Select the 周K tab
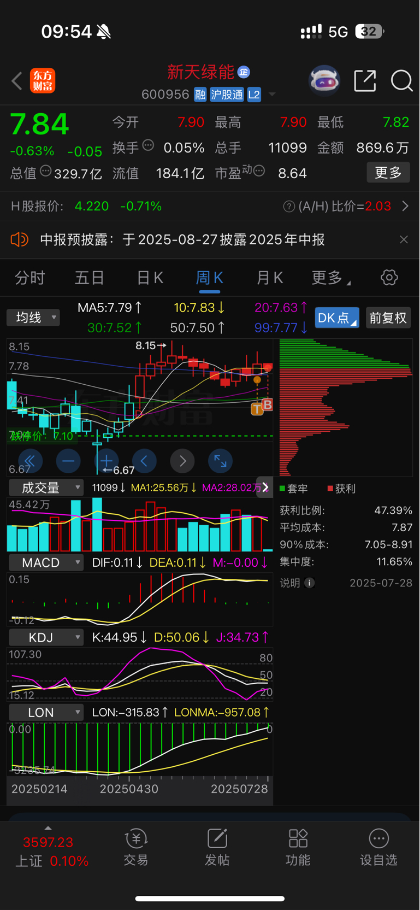This screenshot has height=910, width=420. pyautogui.click(x=209, y=278)
